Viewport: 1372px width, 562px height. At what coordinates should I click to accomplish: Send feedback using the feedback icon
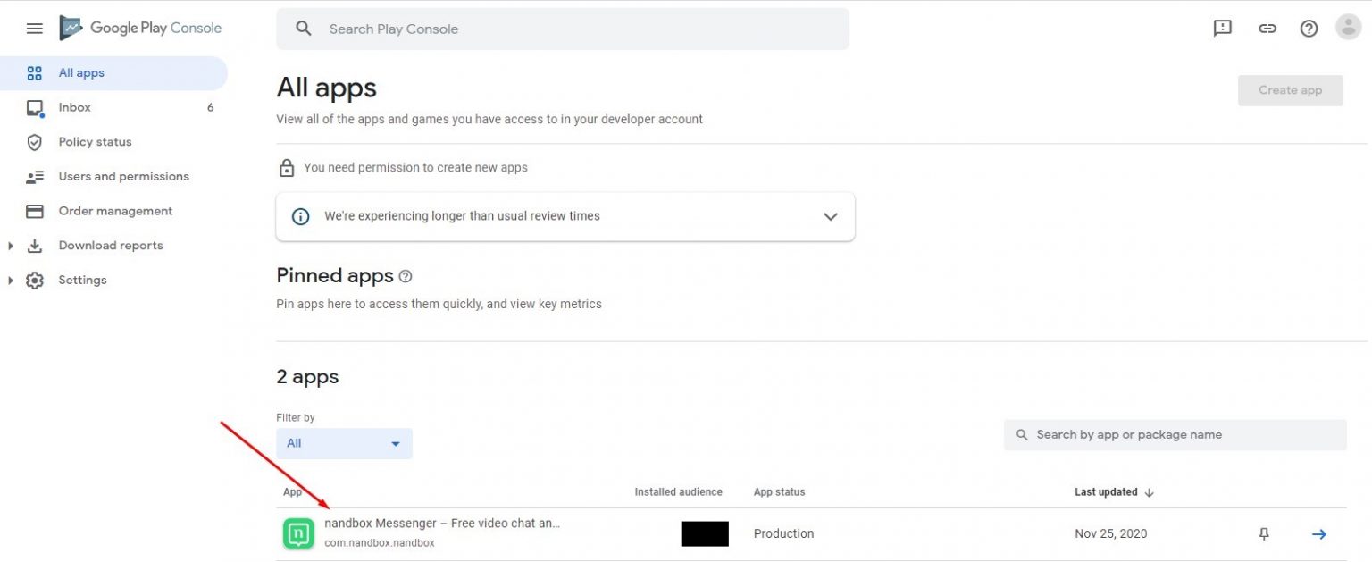[x=1221, y=28]
